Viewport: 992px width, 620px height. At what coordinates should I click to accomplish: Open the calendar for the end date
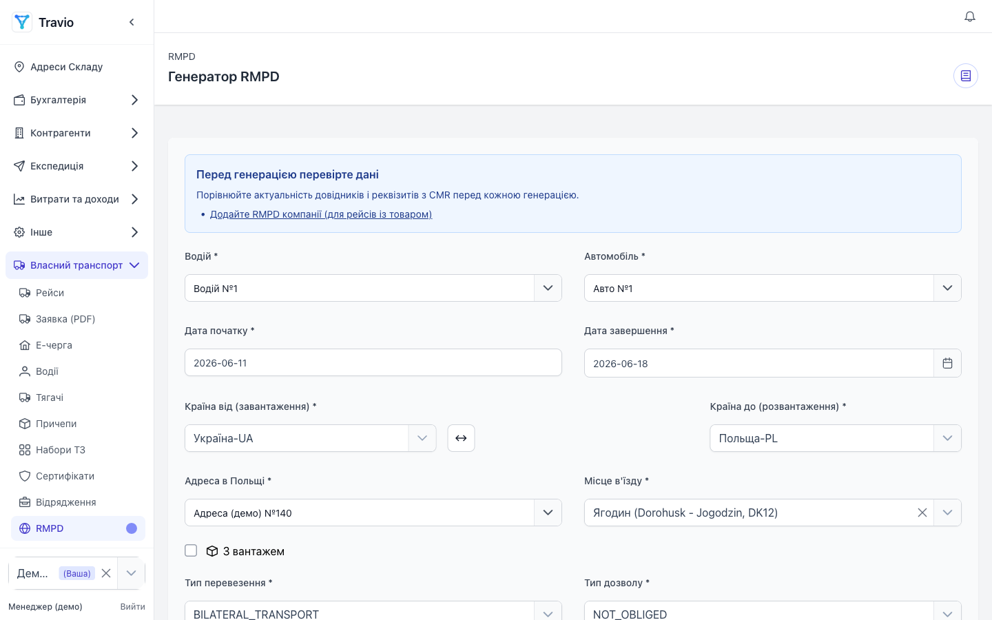tap(947, 363)
